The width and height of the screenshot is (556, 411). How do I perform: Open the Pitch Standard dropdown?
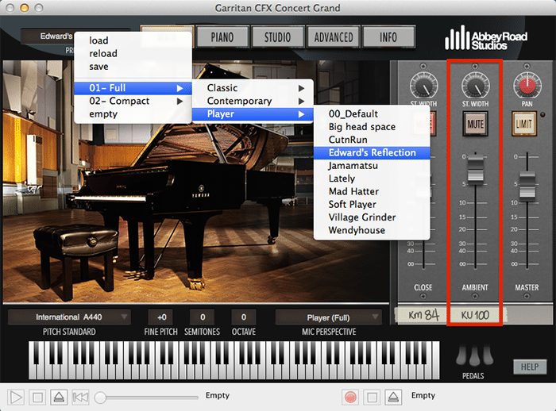pyautogui.click(x=69, y=317)
